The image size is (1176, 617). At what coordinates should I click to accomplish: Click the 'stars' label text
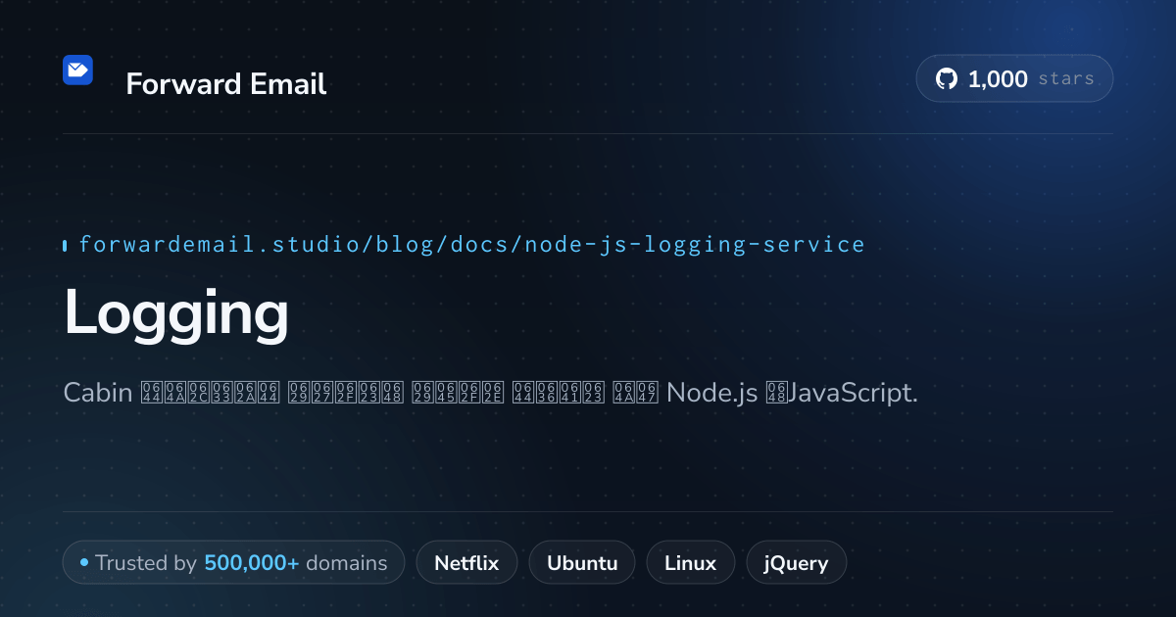(x=1065, y=79)
